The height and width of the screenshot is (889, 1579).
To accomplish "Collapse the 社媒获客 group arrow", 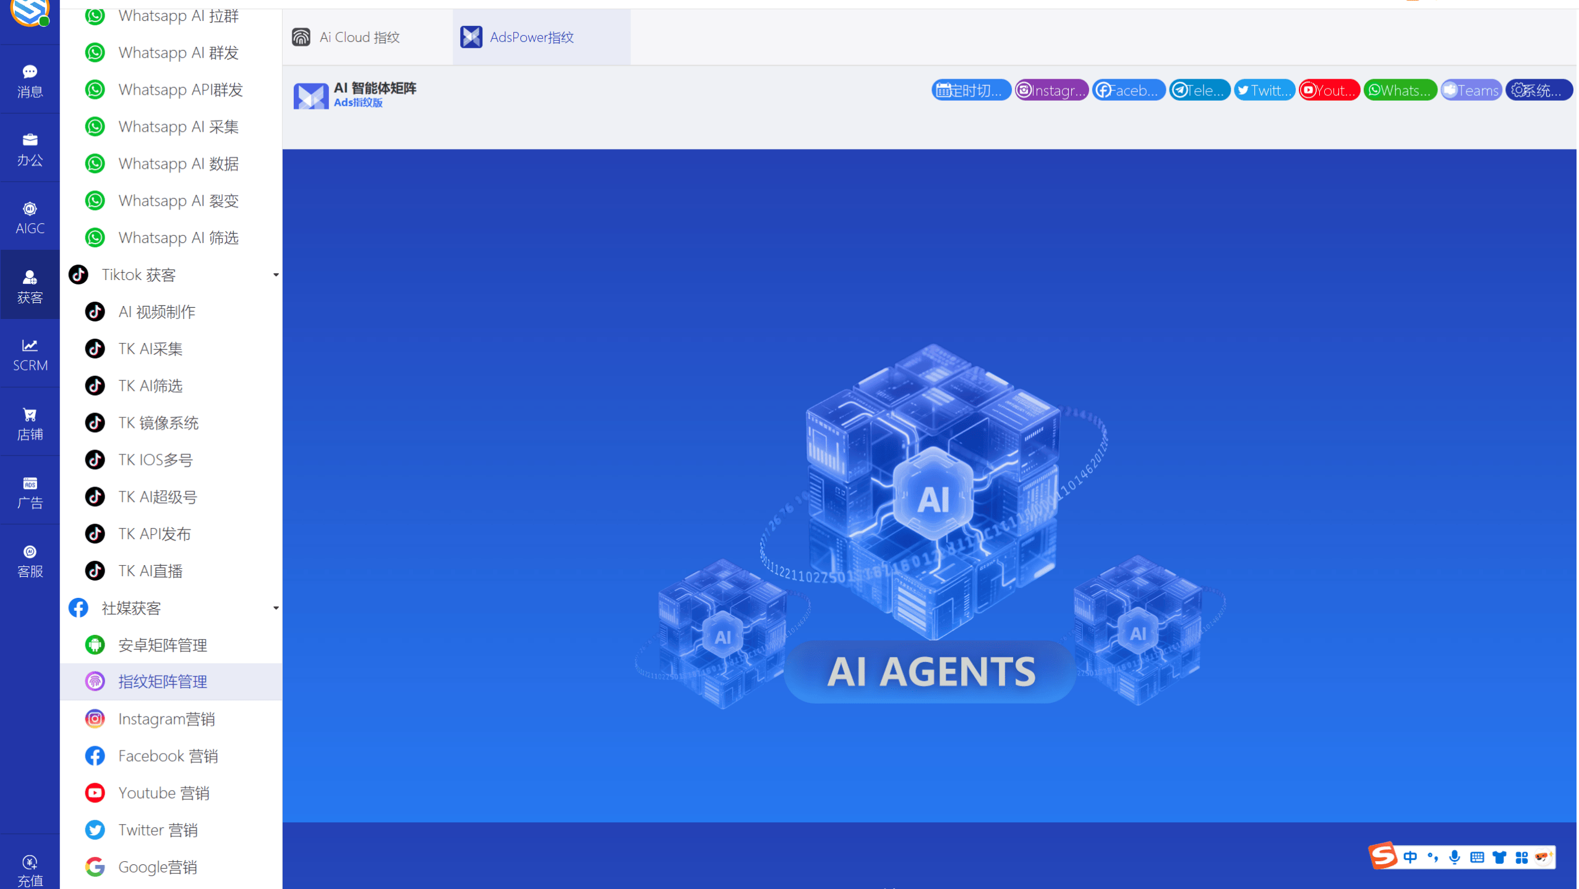I will (x=276, y=608).
